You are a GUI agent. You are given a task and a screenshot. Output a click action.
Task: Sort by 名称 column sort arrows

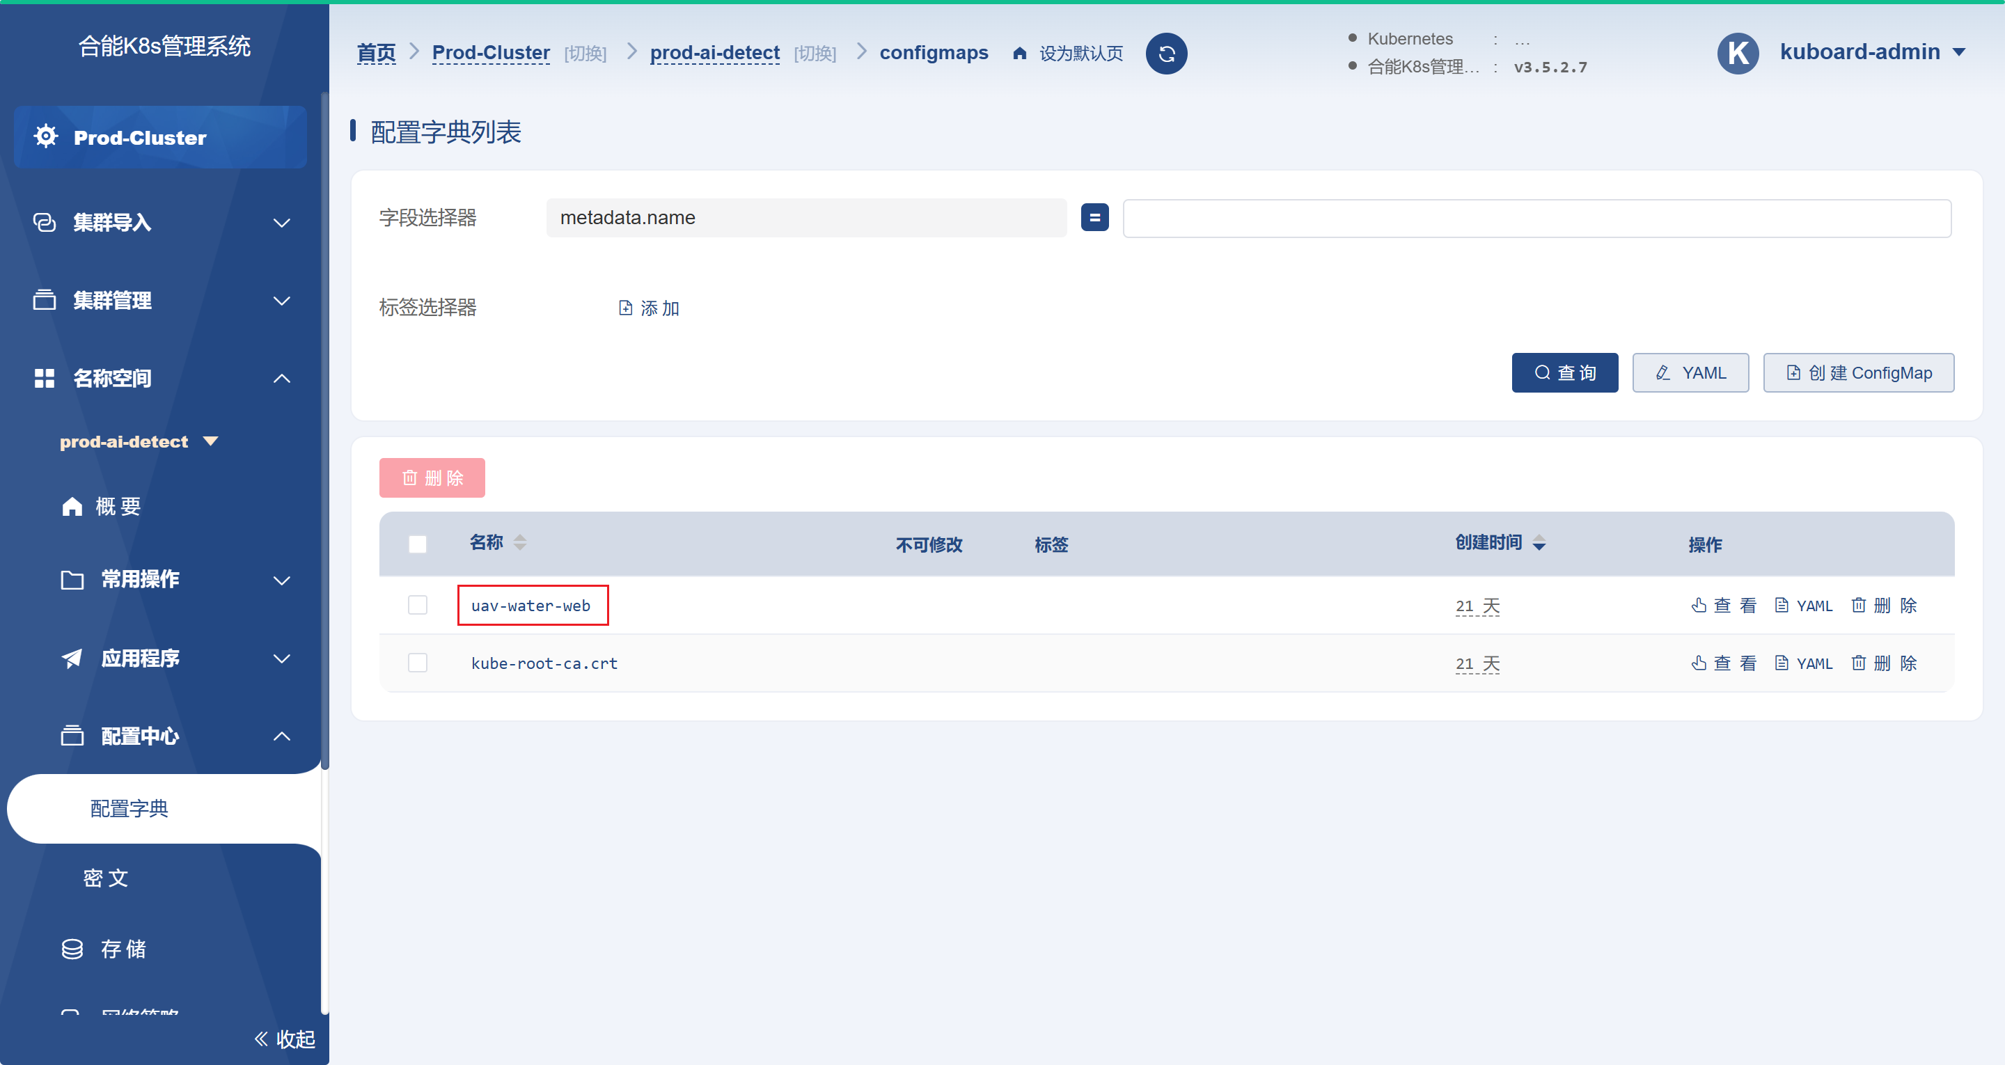520,543
